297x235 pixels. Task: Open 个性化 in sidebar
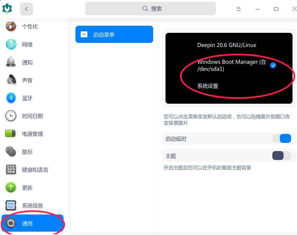[x=30, y=26]
